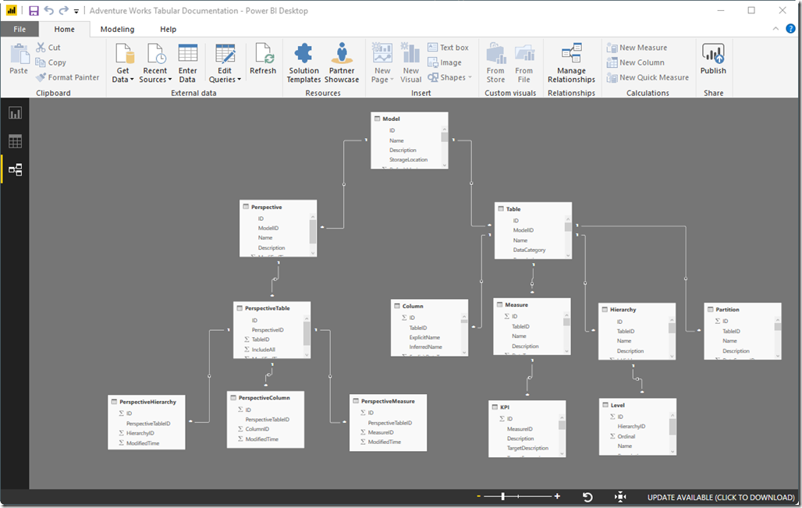
Task: Open Manage Relationships dialog
Action: pyautogui.click(x=571, y=63)
